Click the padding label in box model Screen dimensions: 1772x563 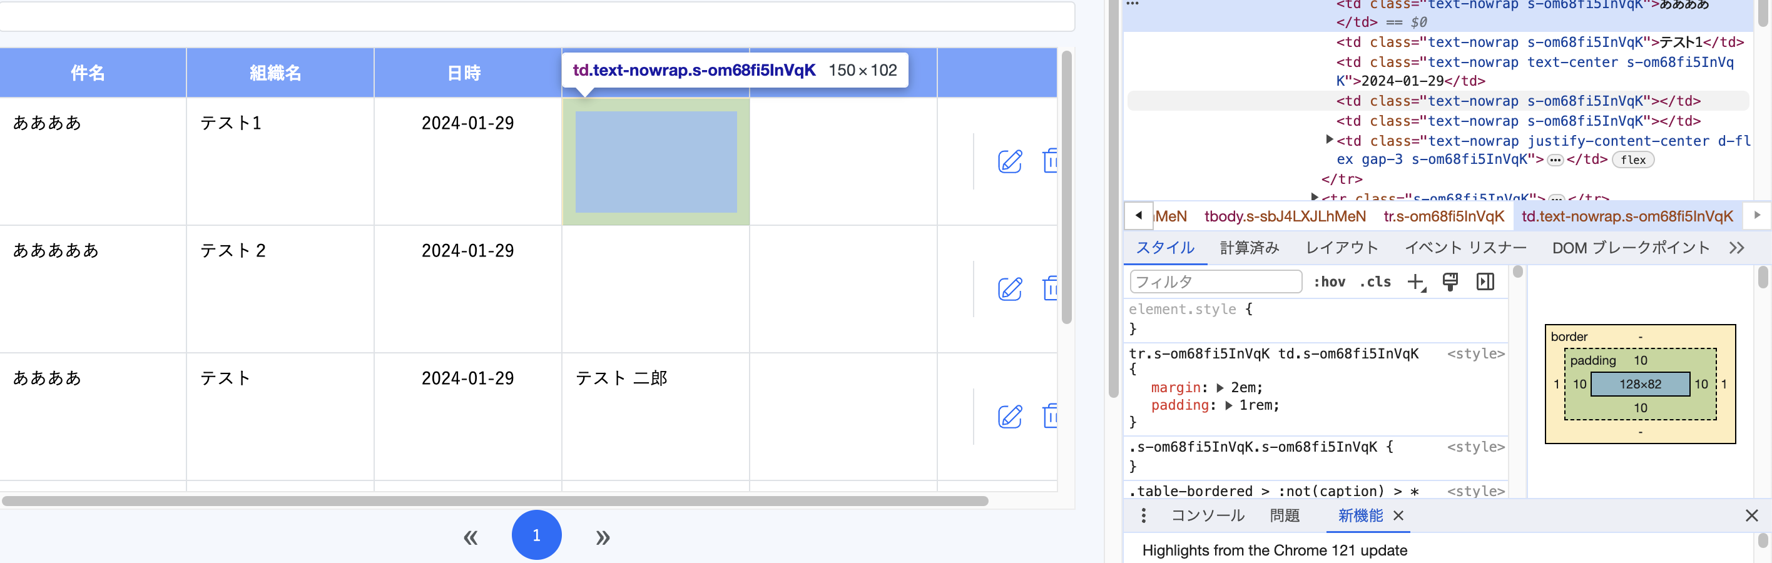click(x=1592, y=361)
